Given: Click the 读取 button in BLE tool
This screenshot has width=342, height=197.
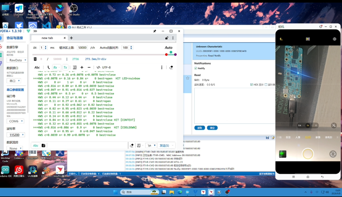Looking at the screenshot, I should (x=200, y=128).
